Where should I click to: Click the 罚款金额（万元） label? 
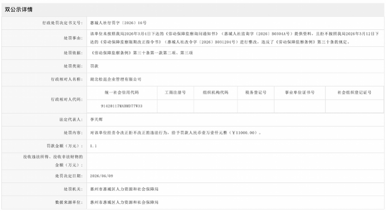(65, 146)
